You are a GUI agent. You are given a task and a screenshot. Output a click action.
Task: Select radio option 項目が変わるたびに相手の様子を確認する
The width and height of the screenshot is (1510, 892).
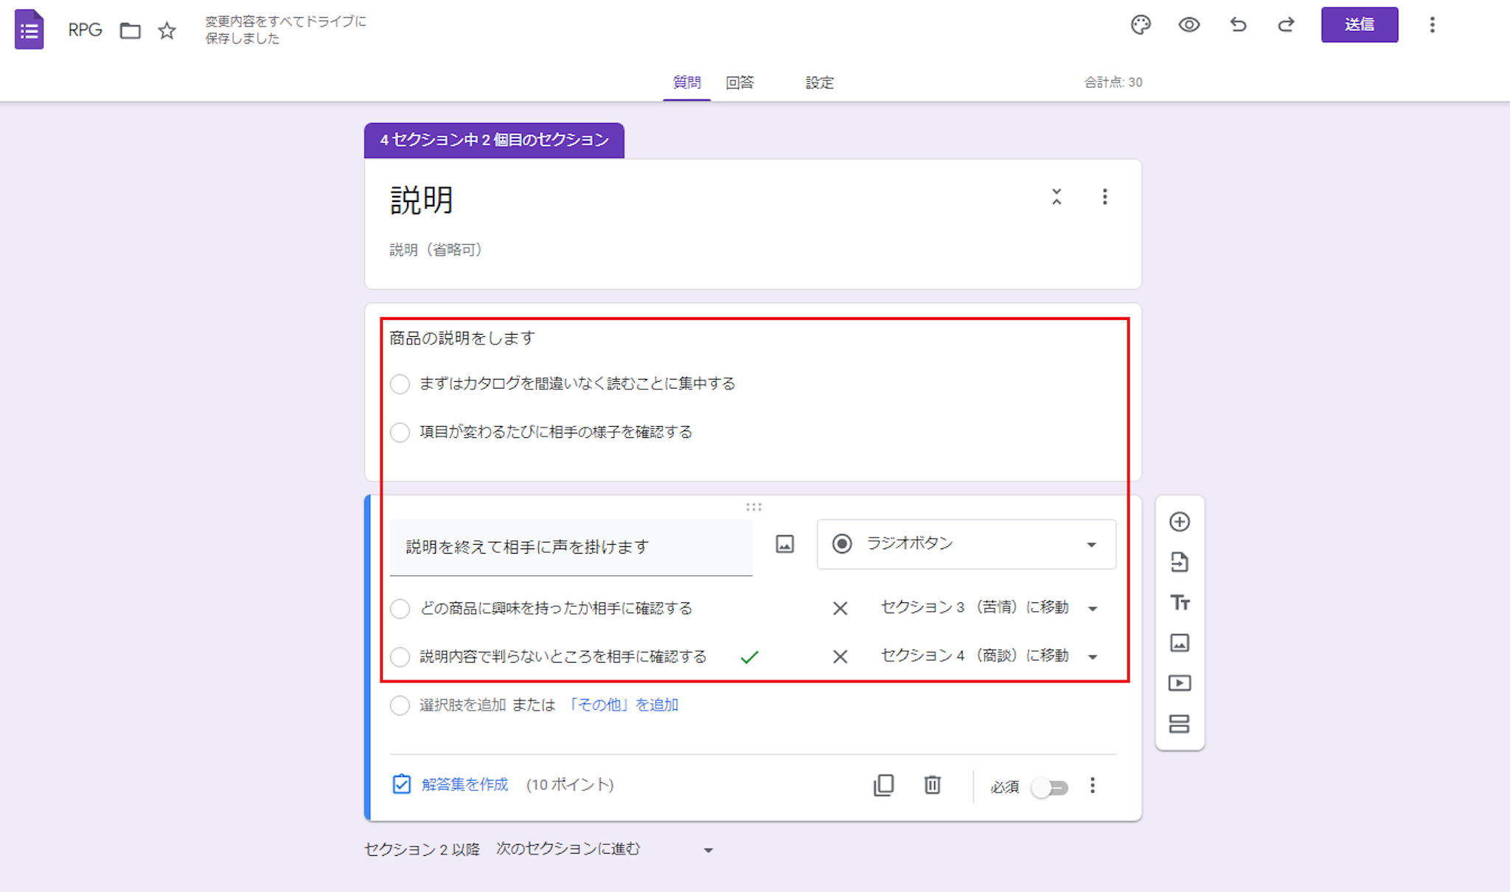[400, 432]
